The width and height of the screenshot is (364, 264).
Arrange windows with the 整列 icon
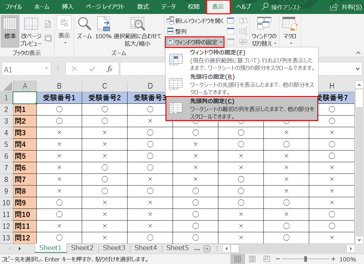tap(178, 31)
